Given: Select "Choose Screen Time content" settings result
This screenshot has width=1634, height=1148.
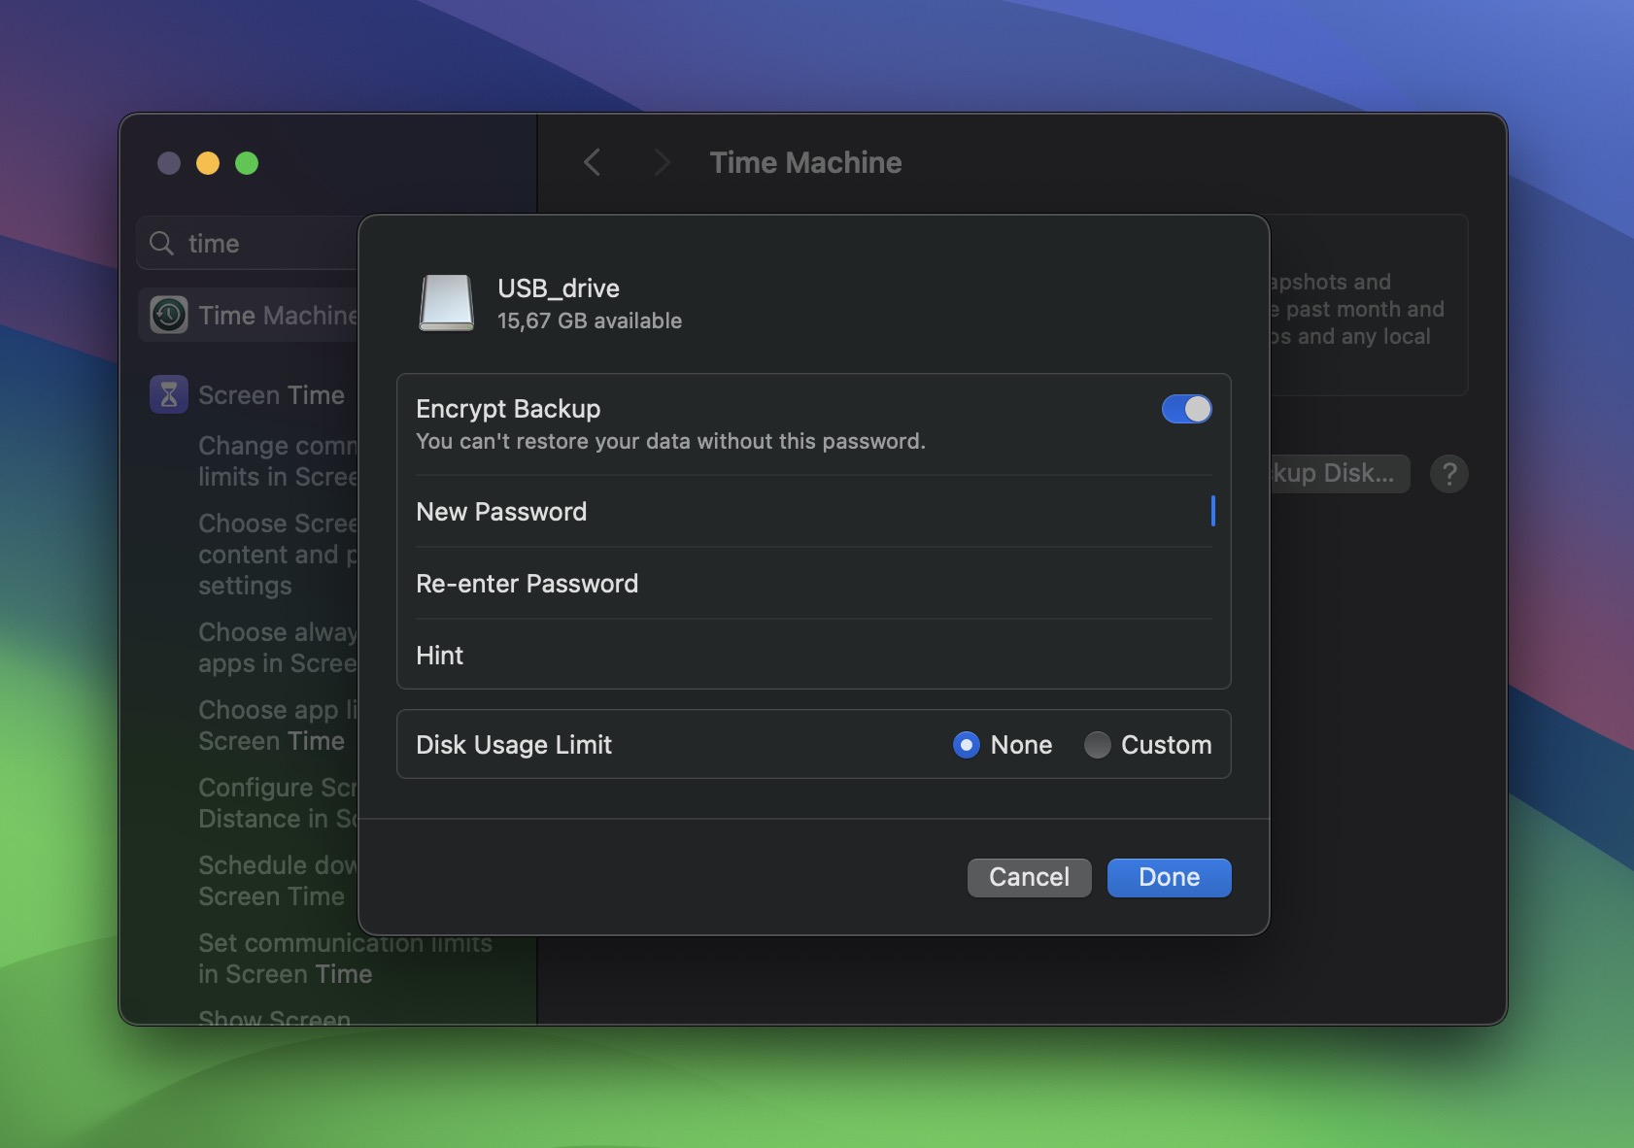Looking at the screenshot, I should point(279,555).
